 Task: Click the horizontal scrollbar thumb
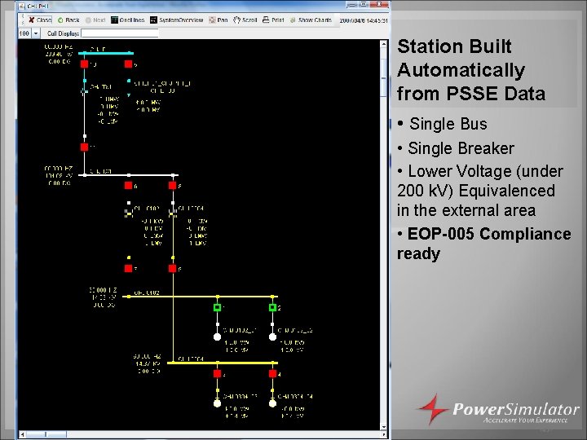[46, 434]
